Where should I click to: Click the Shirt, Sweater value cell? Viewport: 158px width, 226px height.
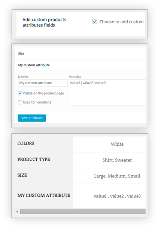[109, 160]
